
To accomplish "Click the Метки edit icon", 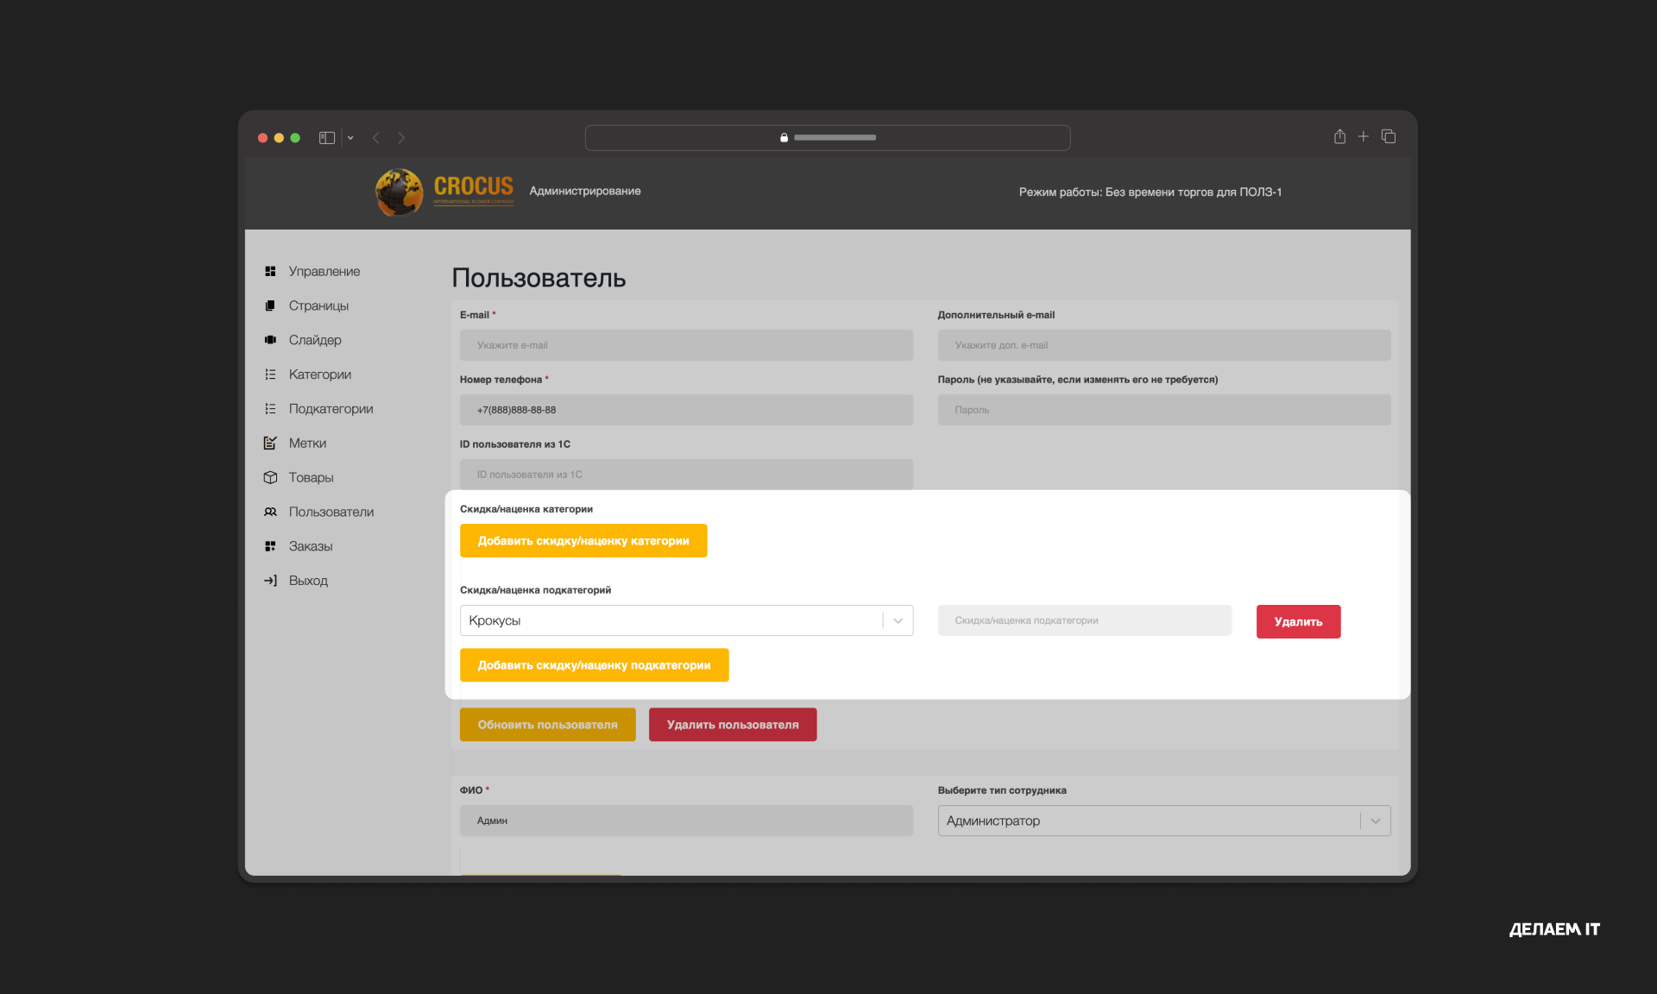I will click(x=270, y=443).
